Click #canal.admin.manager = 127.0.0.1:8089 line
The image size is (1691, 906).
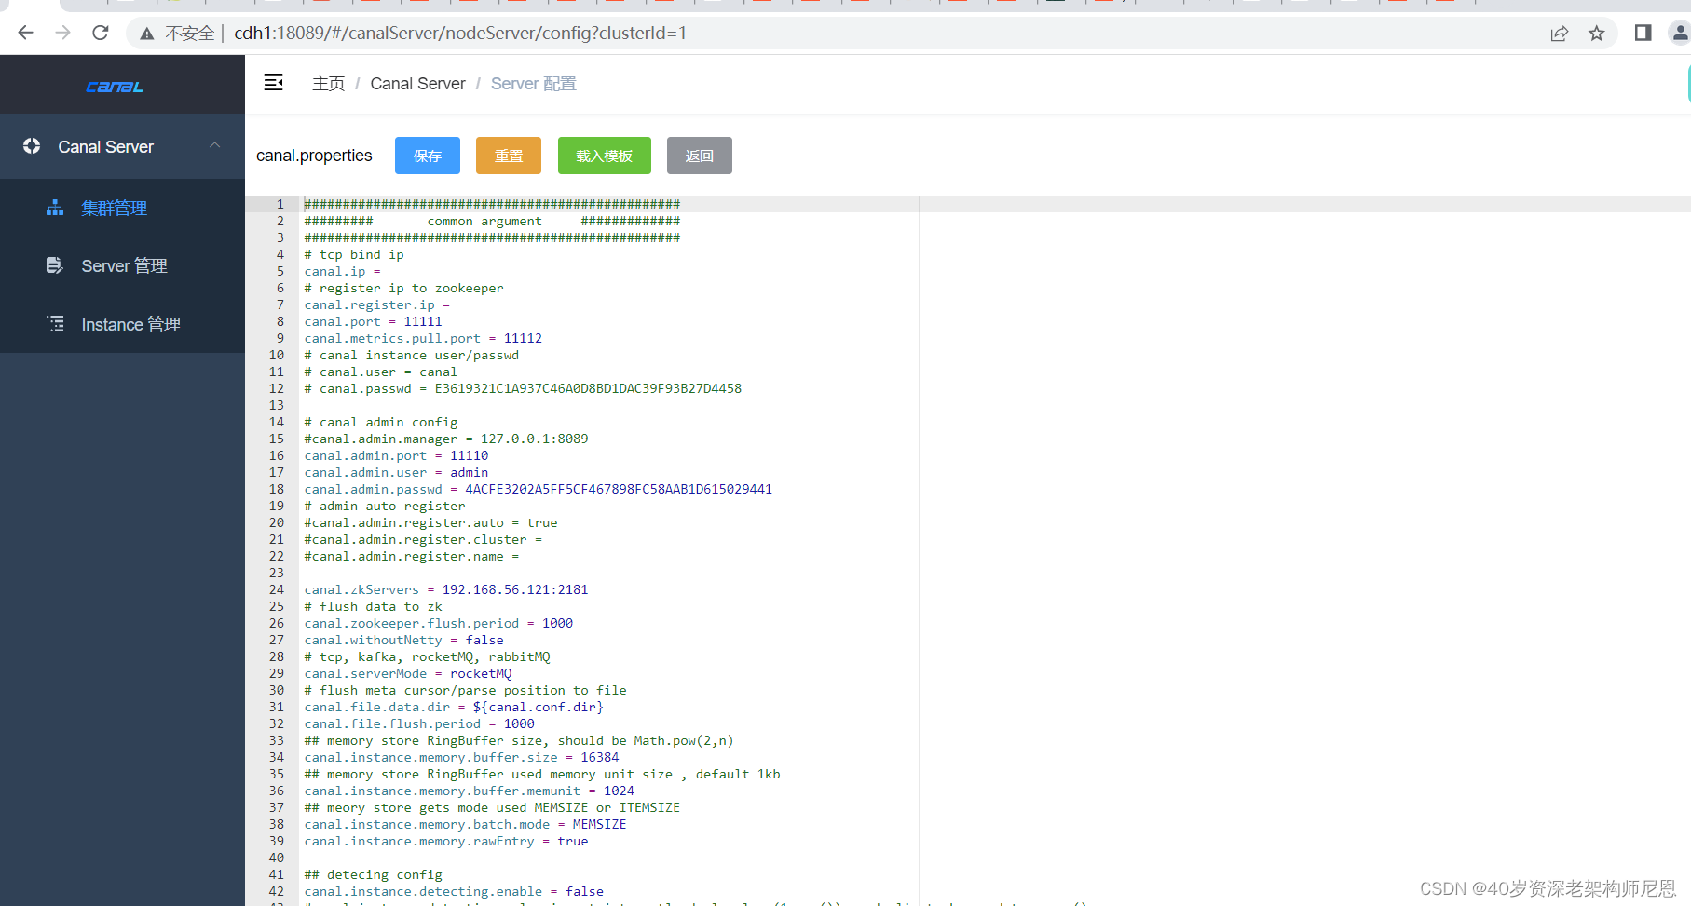(x=446, y=439)
